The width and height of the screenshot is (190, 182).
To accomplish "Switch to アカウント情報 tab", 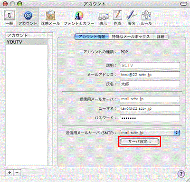I will (92, 37).
